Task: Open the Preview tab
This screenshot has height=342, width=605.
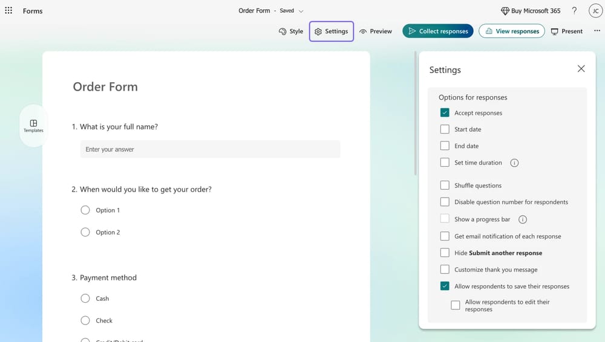Action: pos(376,31)
